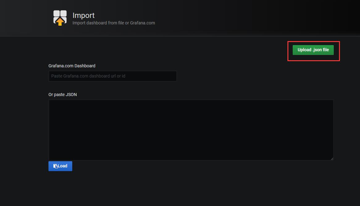Screen dimensions: 360x206
Task: Click the red highlighted box around Upload
Action: 314,51
